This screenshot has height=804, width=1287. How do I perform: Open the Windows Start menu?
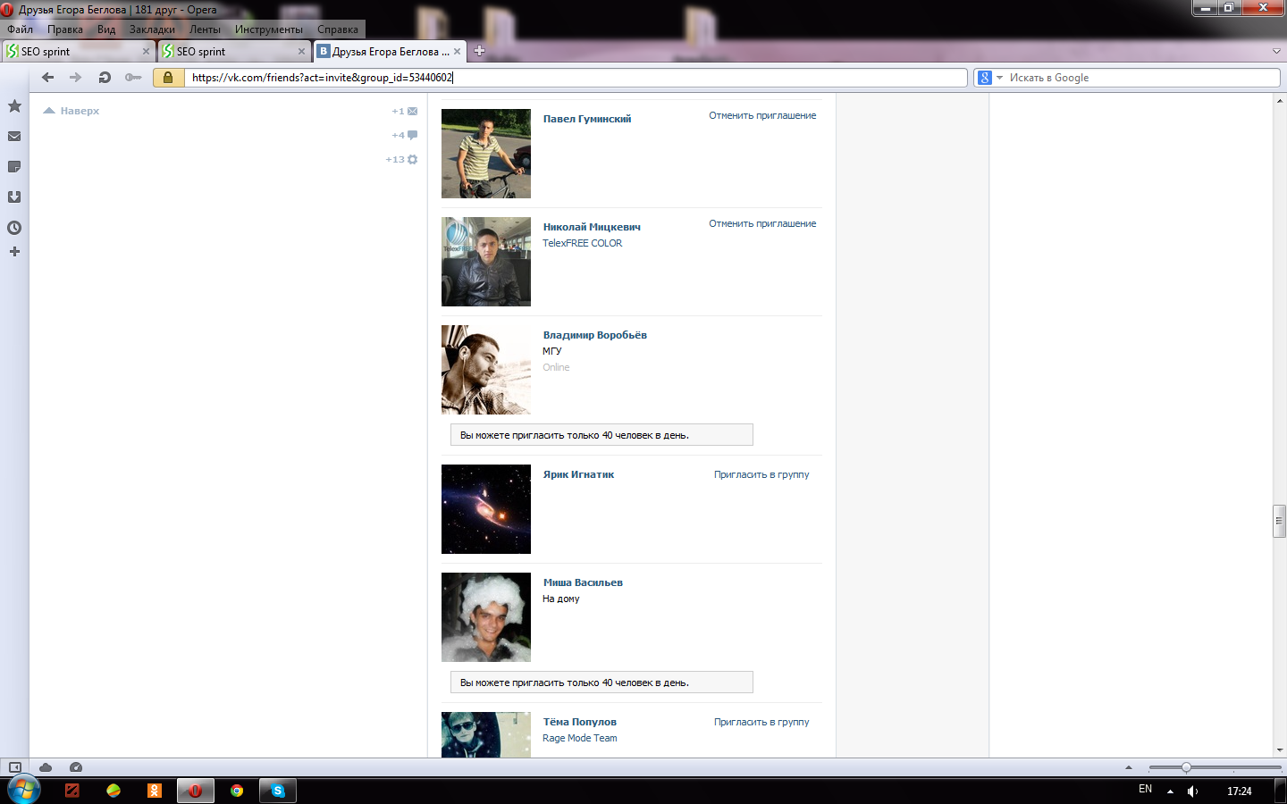point(23,790)
